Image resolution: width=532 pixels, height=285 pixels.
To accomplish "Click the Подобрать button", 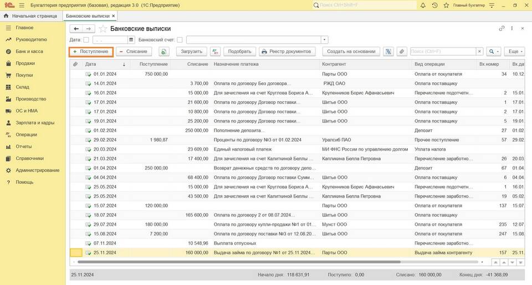I will tap(239, 51).
